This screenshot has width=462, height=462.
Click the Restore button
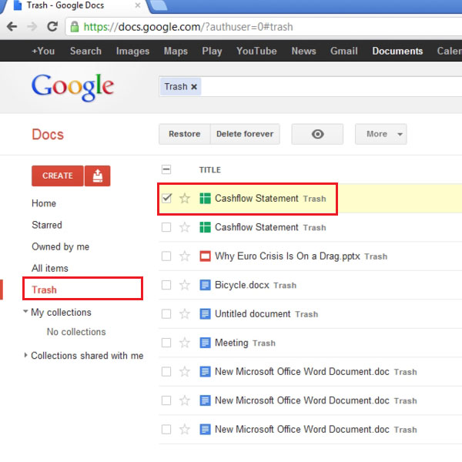pyautogui.click(x=185, y=134)
